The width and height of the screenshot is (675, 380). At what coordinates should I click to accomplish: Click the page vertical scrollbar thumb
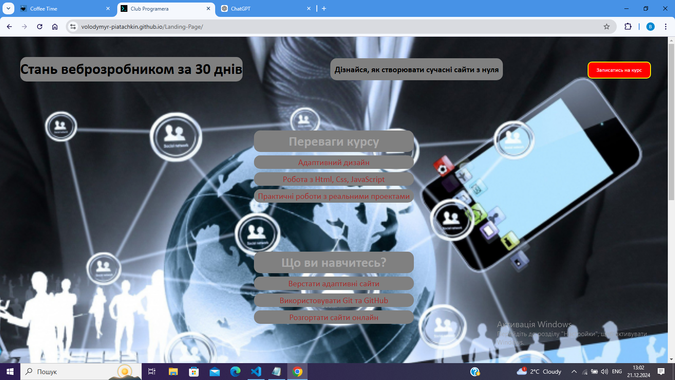click(x=671, y=122)
